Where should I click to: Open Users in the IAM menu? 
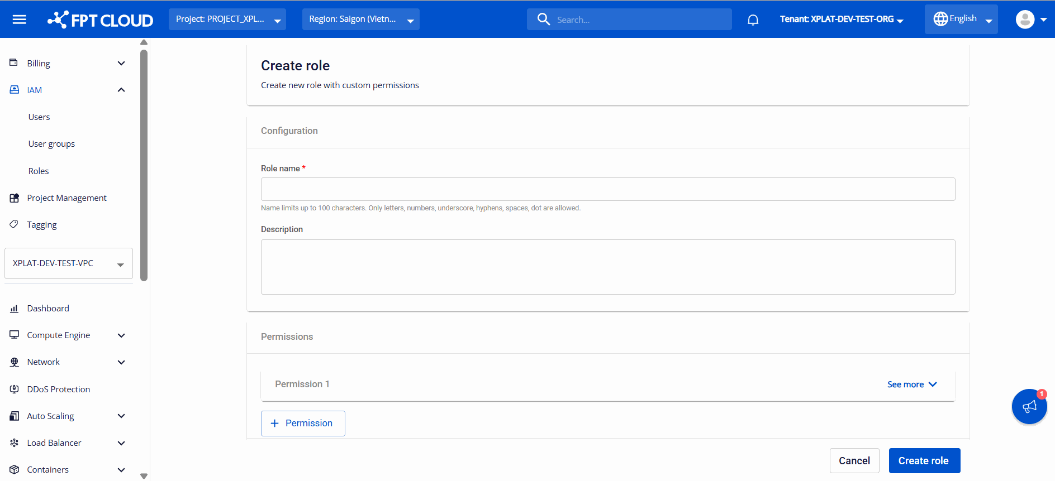click(39, 117)
